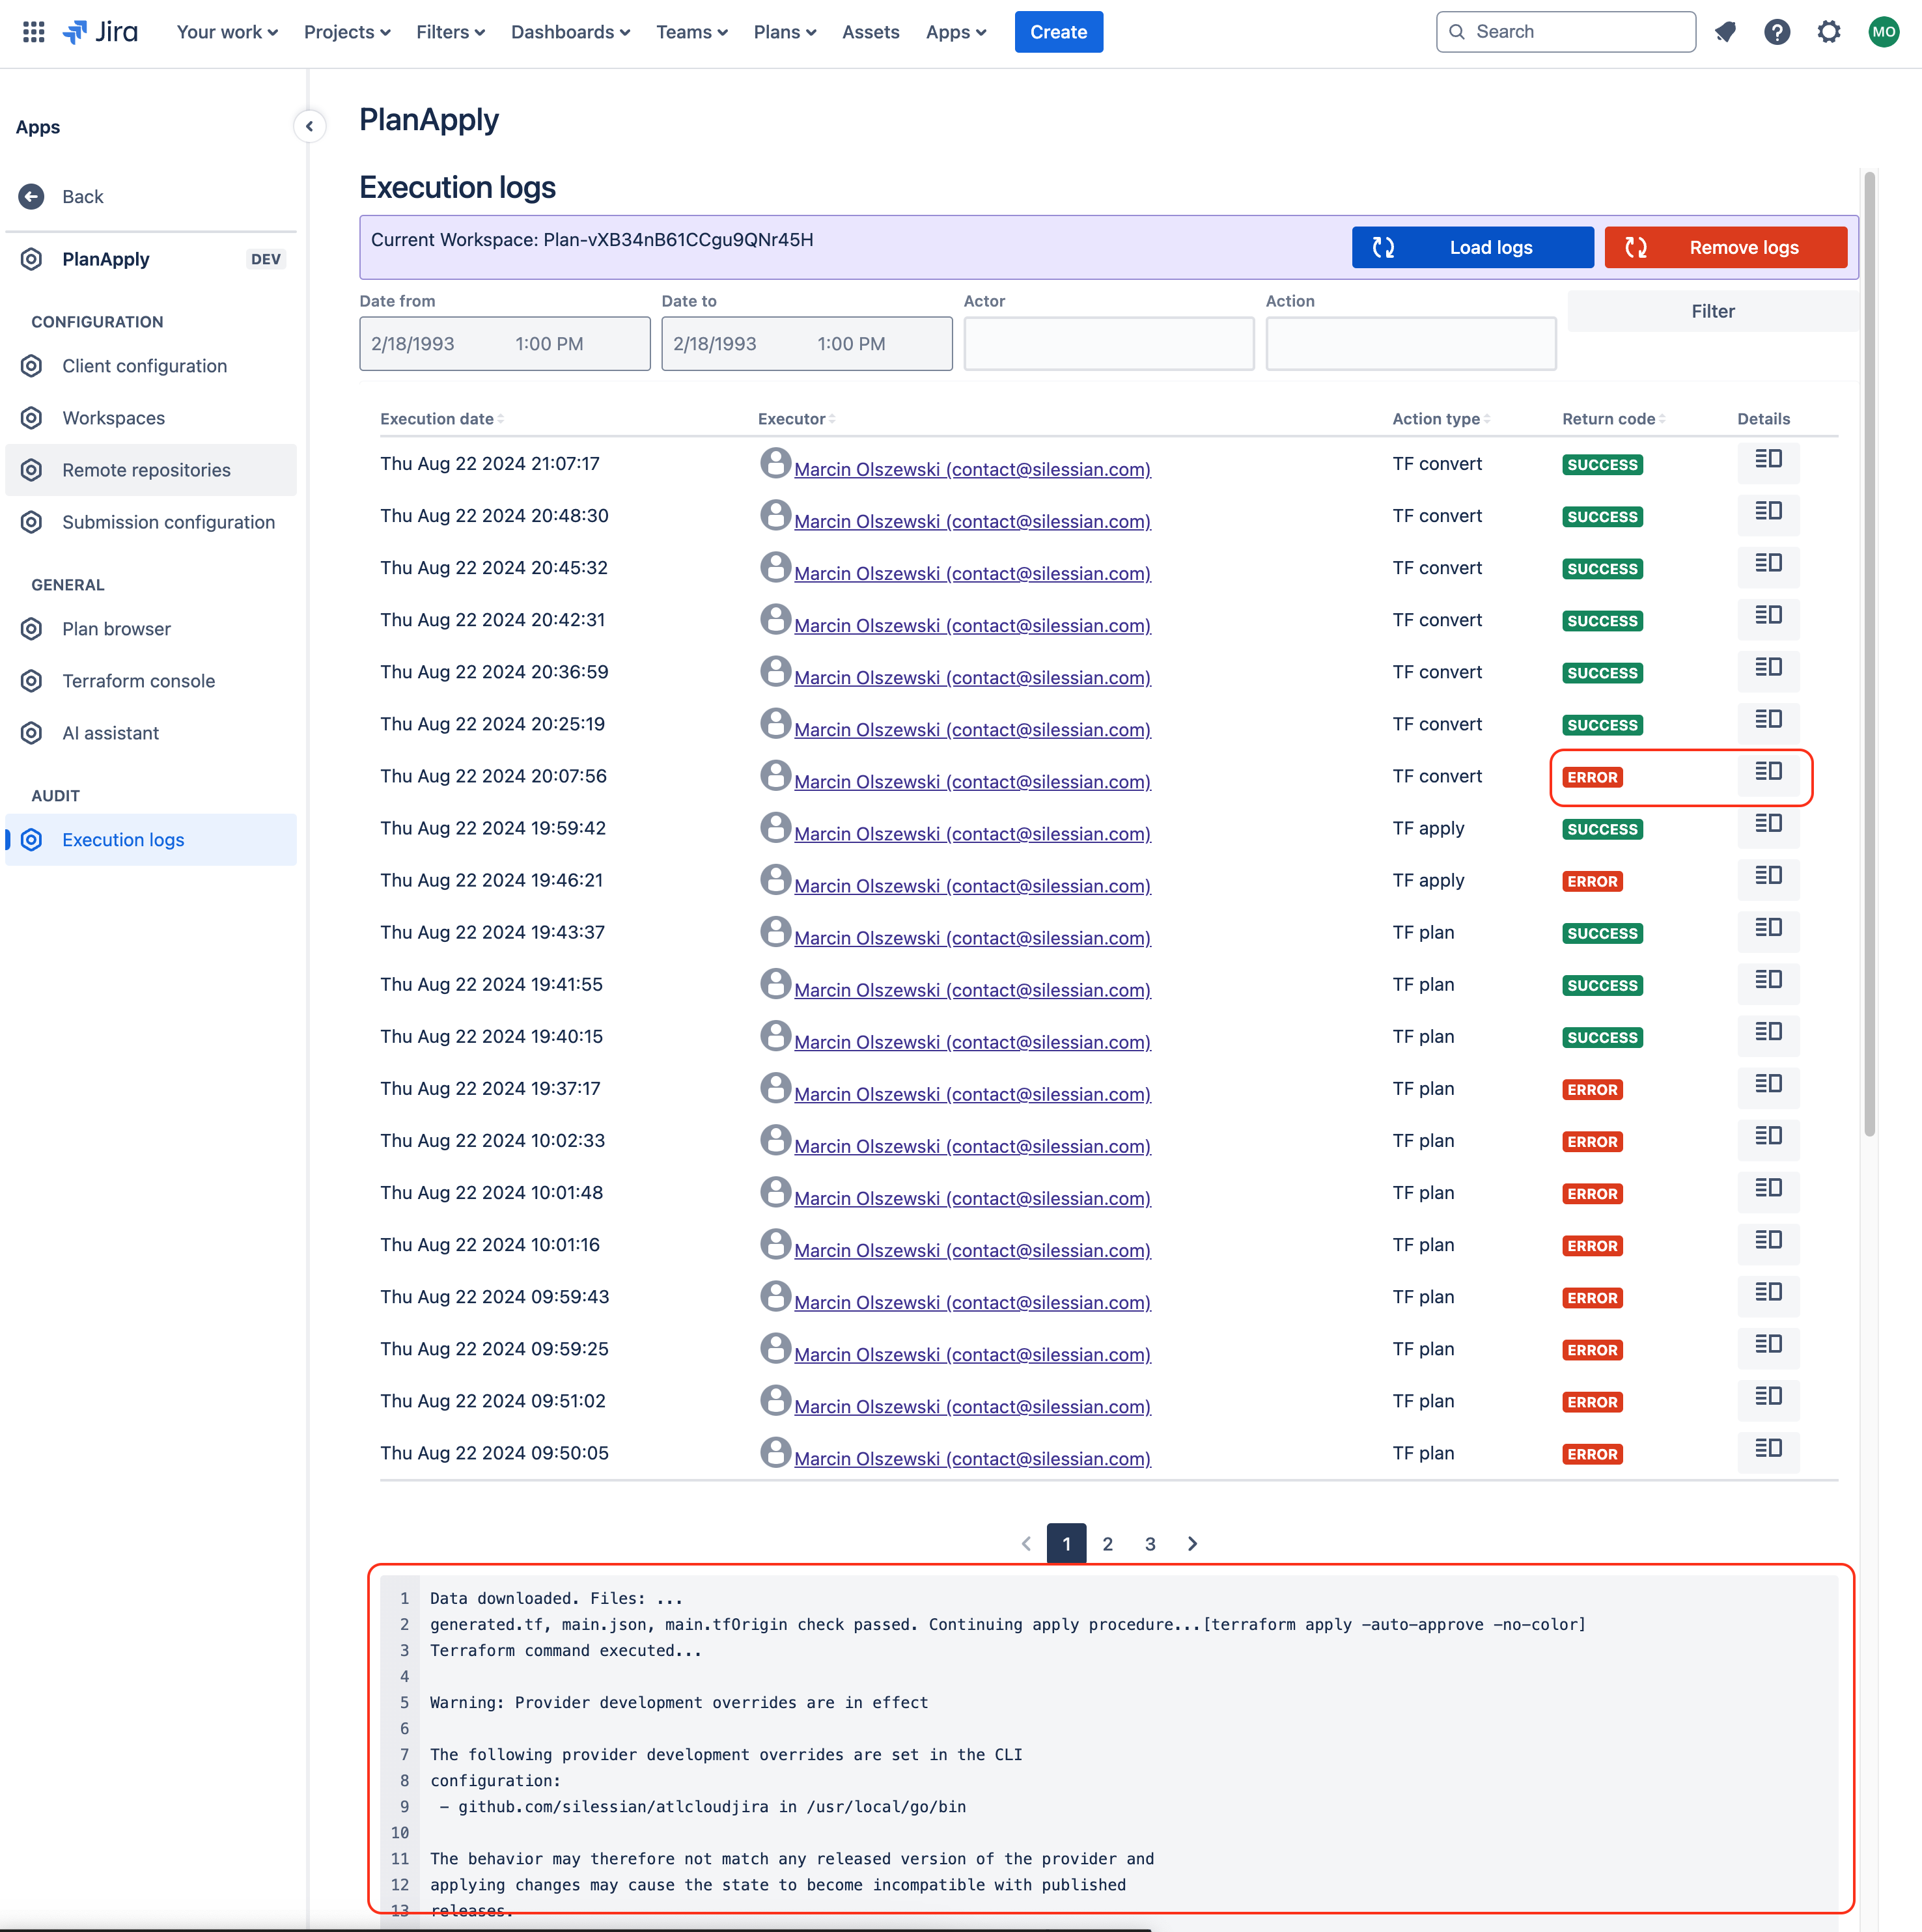Click the notifications bell icon
The width and height of the screenshot is (1922, 1932).
click(1725, 32)
